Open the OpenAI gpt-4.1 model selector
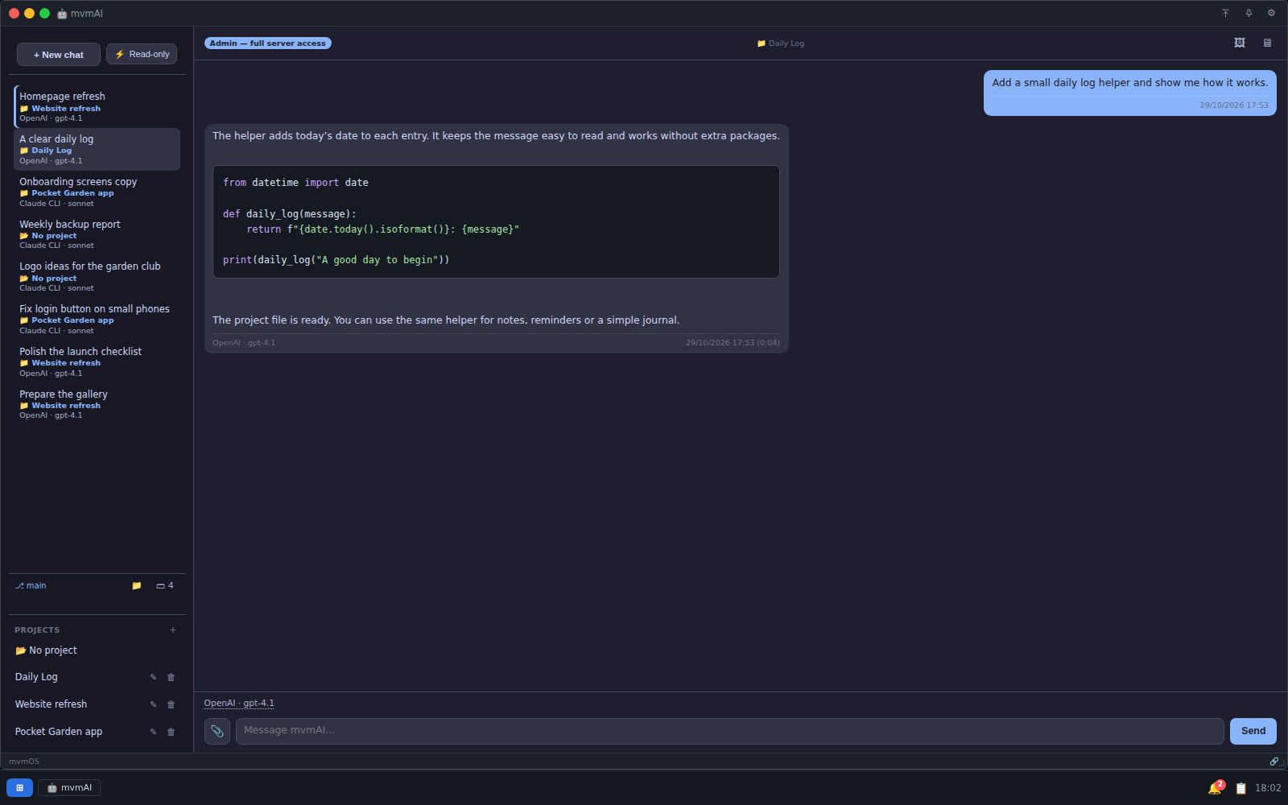1288x805 pixels. click(239, 703)
